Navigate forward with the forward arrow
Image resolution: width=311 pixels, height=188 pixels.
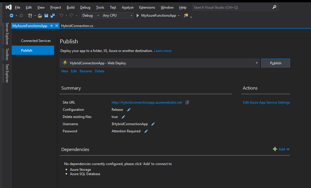21,15
